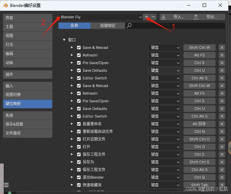Focus the keymap search input field

click(175, 26)
